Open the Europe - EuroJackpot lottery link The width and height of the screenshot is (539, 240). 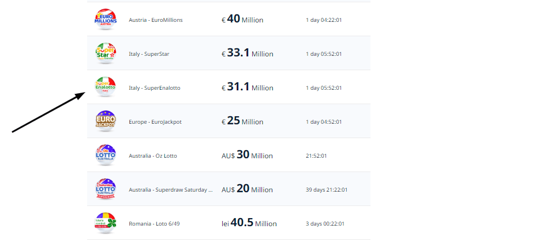pos(155,122)
